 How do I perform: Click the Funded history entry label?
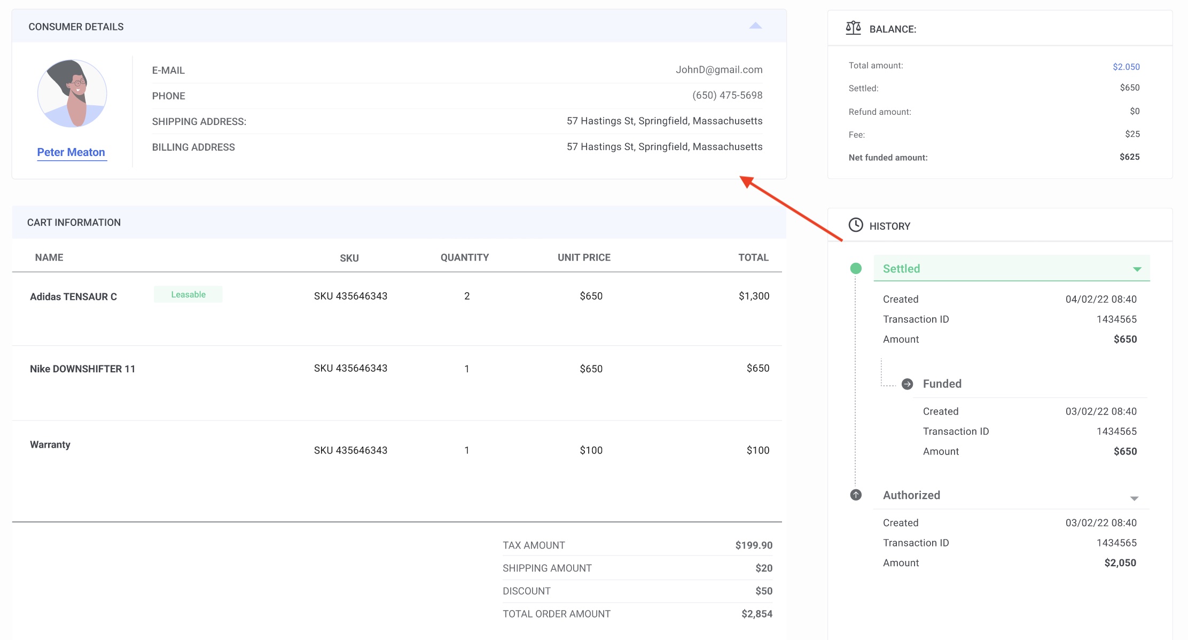(x=942, y=384)
